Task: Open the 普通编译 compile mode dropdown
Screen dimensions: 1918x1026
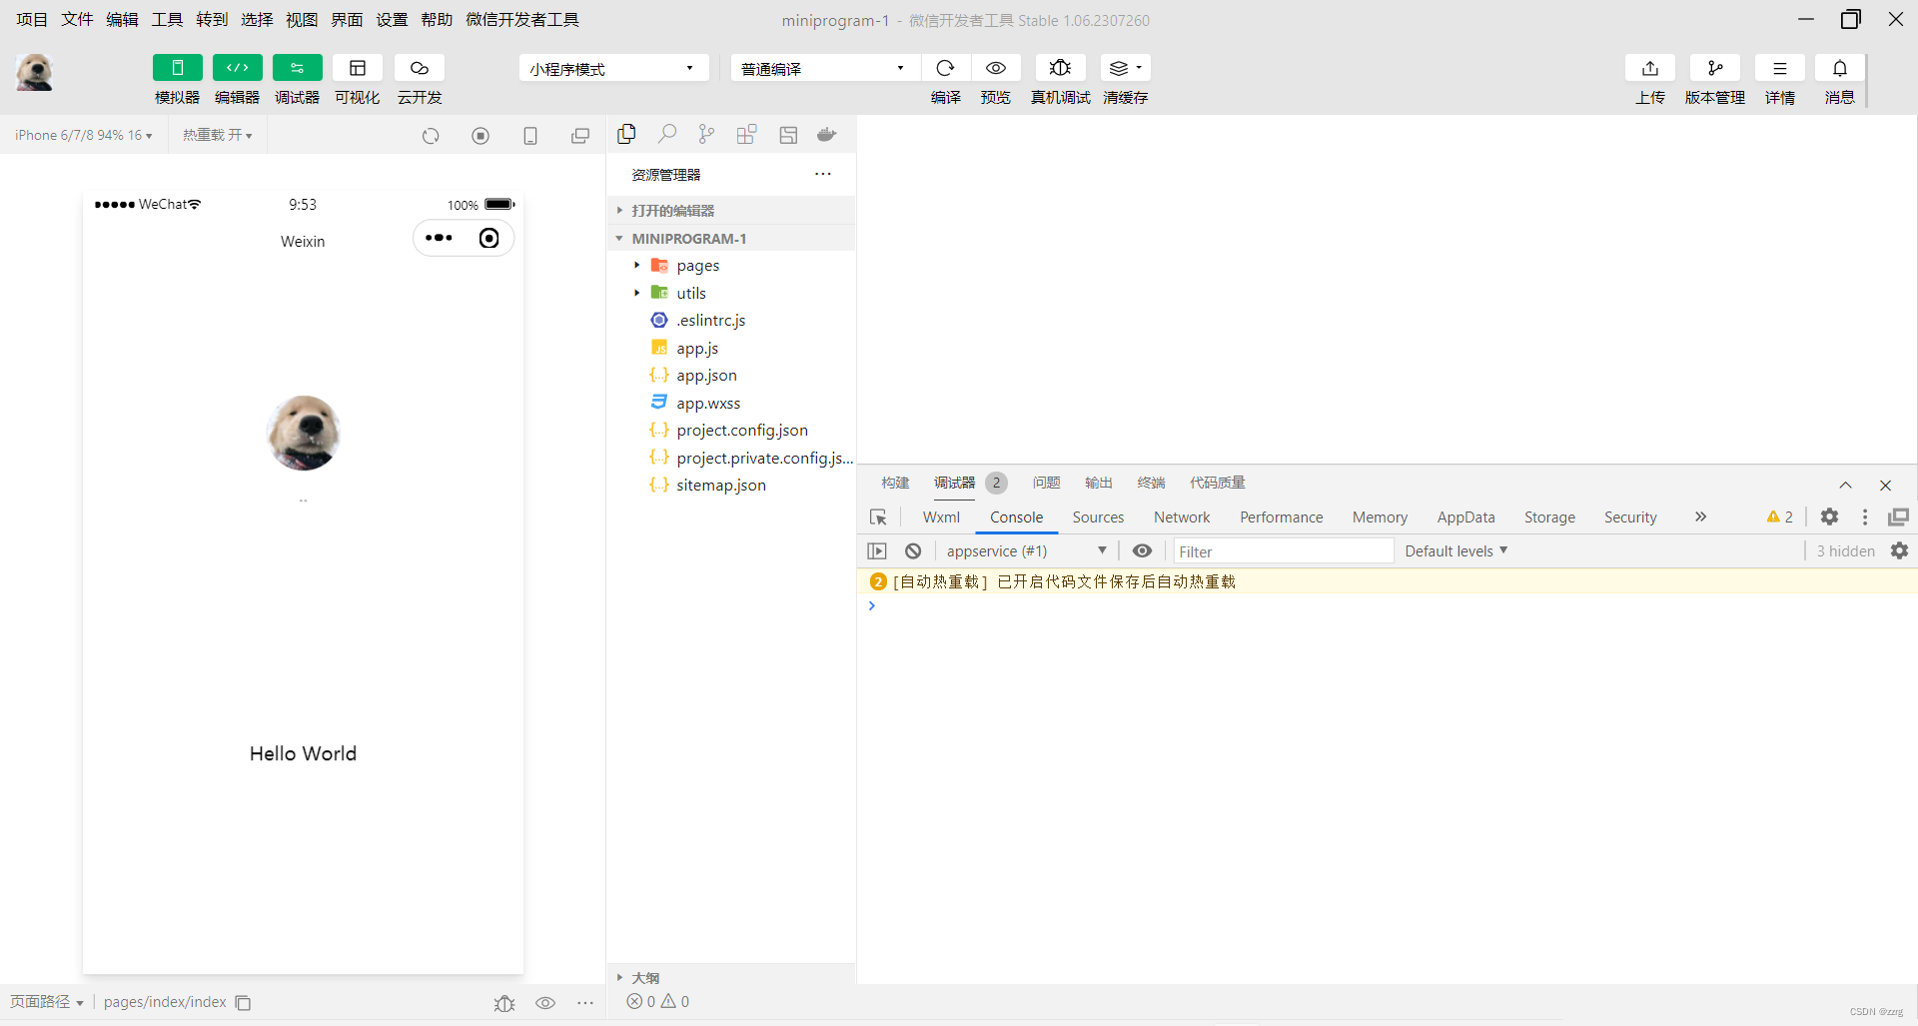Action: (x=823, y=67)
